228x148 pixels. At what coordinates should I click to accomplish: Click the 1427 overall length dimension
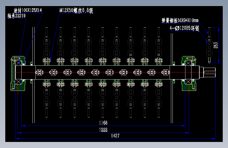[115, 136]
